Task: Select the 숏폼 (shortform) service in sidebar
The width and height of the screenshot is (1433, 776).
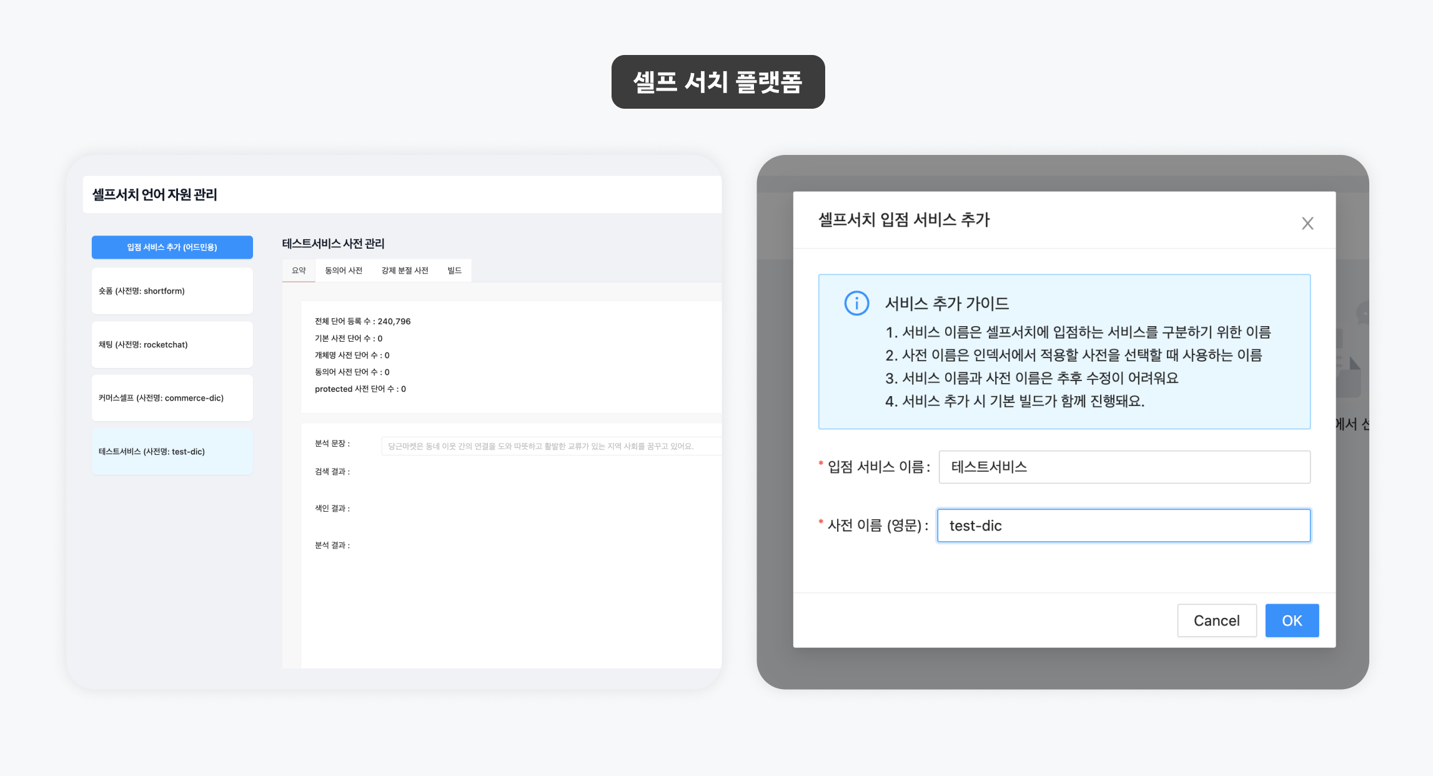Action: 172,291
